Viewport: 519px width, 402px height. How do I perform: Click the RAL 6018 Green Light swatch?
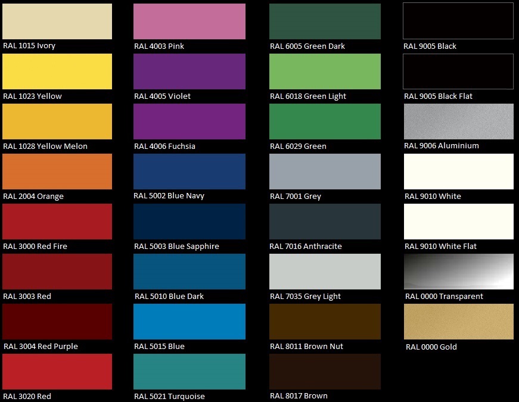click(x=325, y=71)
